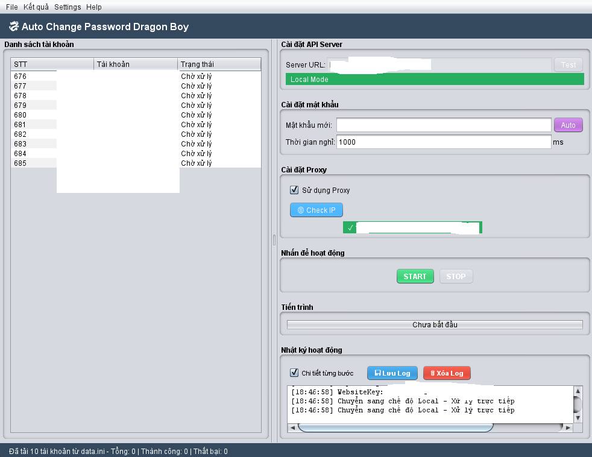Click the green proxy checkmark status bar

click(x=412, y=227)
